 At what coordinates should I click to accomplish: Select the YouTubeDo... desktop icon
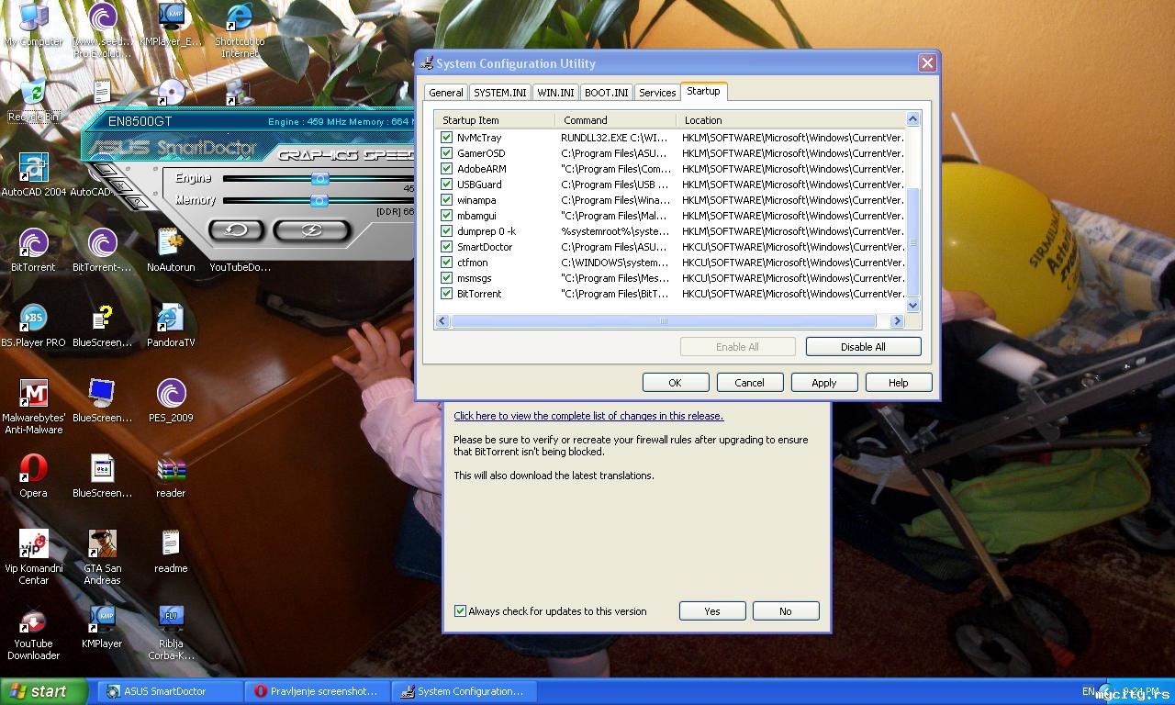coord(240,266)
